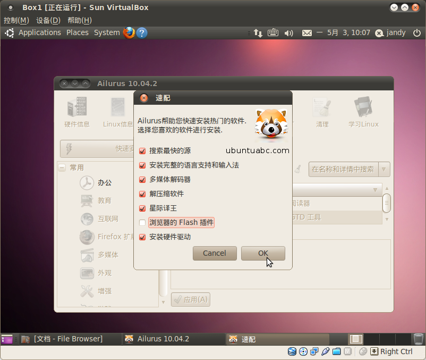426x360 pixels.
Task: Select the GTD 工具 list row
Action: (337, 217)
